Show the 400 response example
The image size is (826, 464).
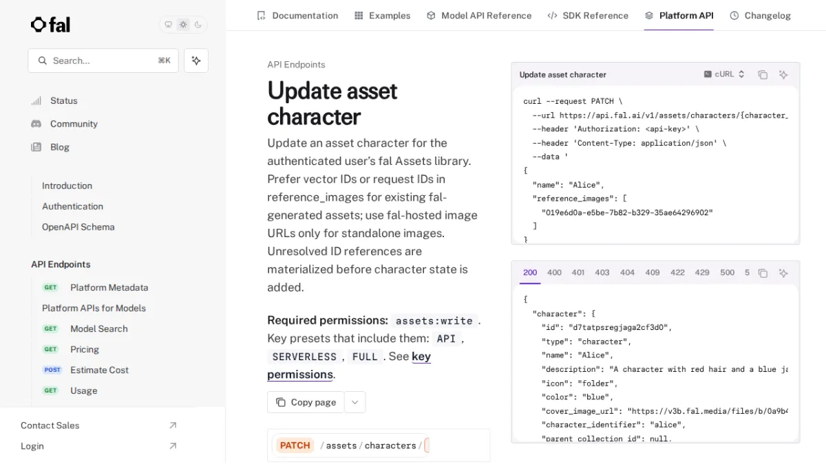coord(554,273)
